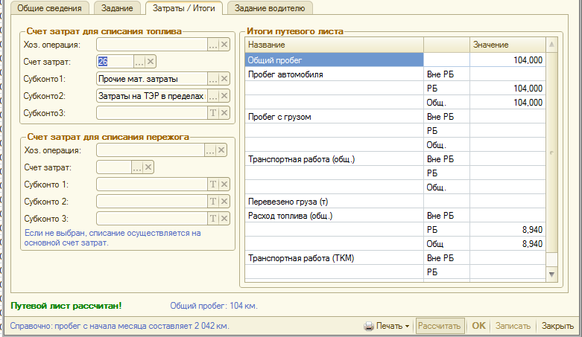Clear the overrun section Счет затрат field
This screenshot has height=337, width=582.
click(148, 167)
